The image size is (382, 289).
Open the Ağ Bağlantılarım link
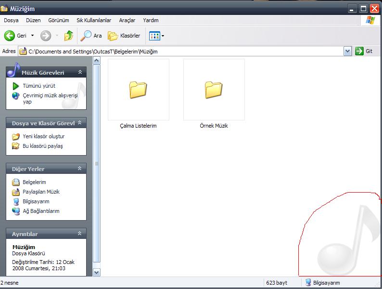point(41,211)
